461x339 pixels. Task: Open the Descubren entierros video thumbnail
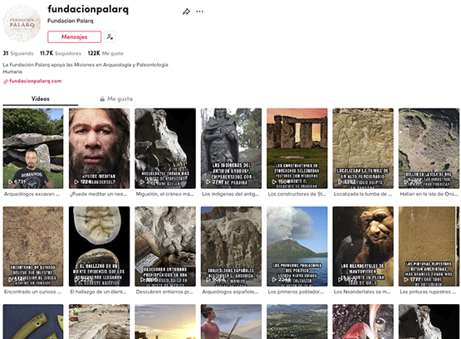[x=165, y=246]
